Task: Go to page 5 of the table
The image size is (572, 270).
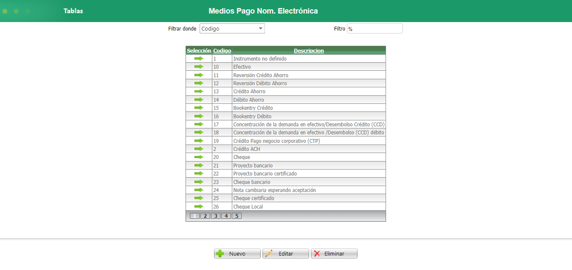Action: pos(237,216)
